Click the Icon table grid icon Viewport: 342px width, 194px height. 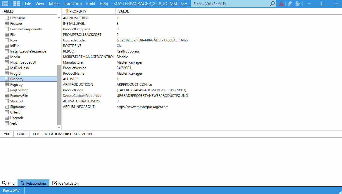click(x=7, y=40)
